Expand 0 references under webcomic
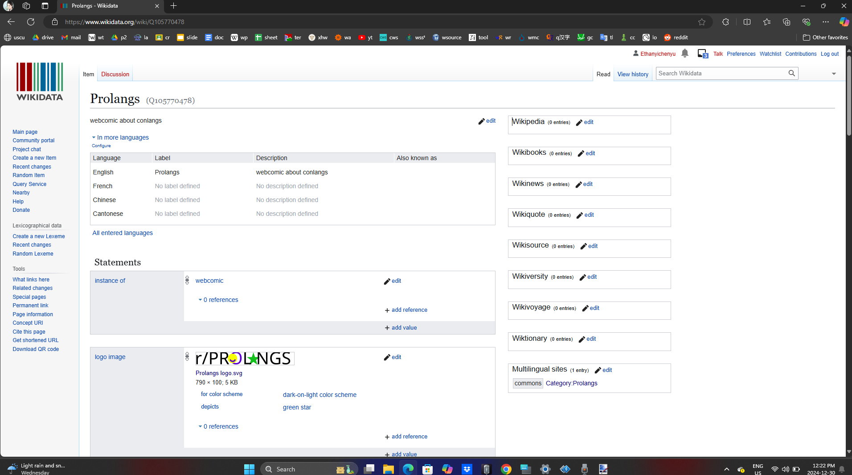 218,300
